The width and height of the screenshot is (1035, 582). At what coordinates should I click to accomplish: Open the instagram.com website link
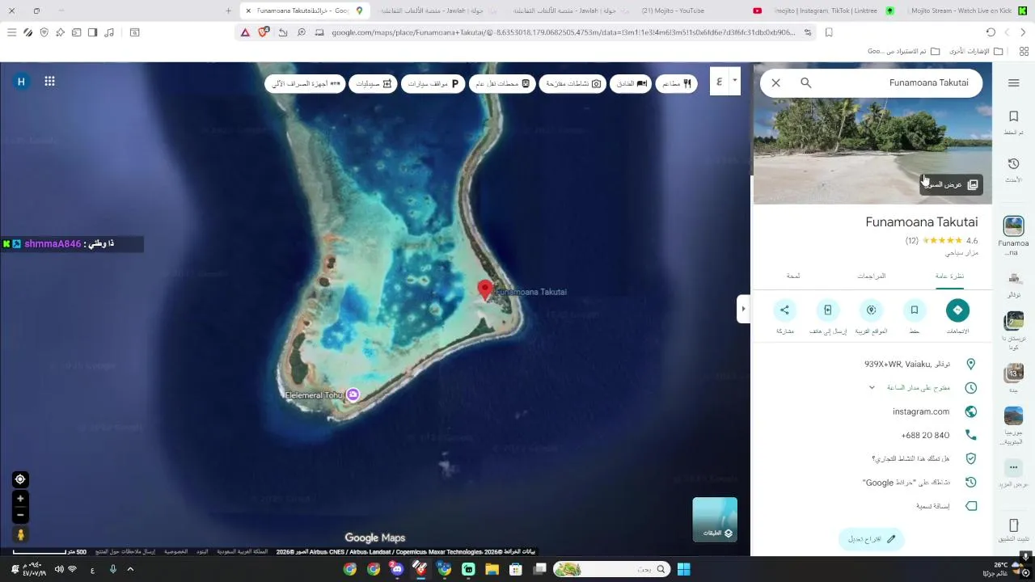point(920,411)
